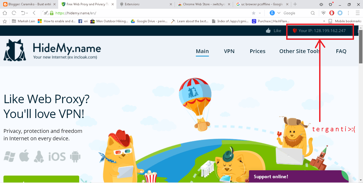Viewport: 363px width, 183px height.
Task: Close the Free Web Proxy tab
Action: pyautogui.click(x=112, y=4)
